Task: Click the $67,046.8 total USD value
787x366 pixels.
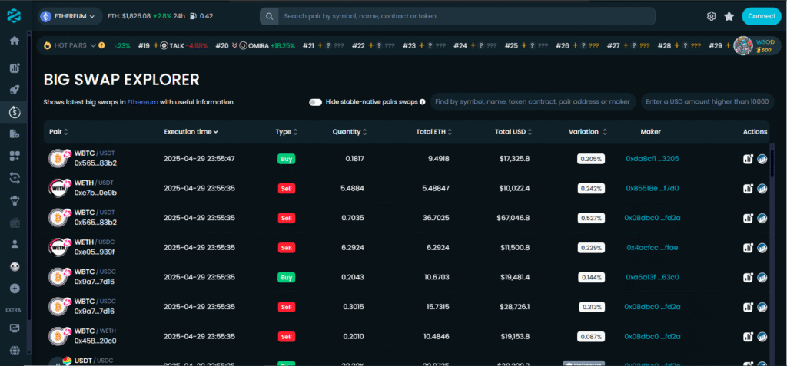Action: (511, 218)
